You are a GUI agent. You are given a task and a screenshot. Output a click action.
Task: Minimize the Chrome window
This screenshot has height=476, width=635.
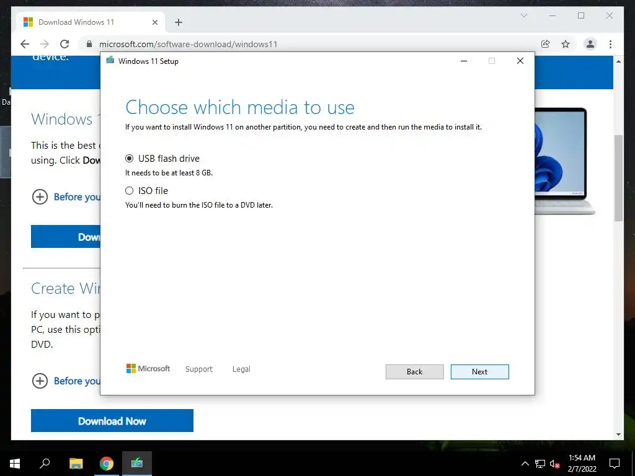(553, 15)
